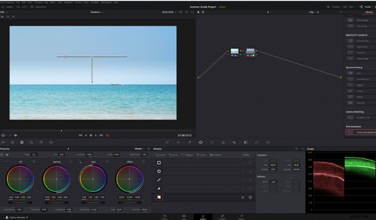This screenshot has width=376, height=220.
Task: Enable the Circle window row
Action: (159, 171)
